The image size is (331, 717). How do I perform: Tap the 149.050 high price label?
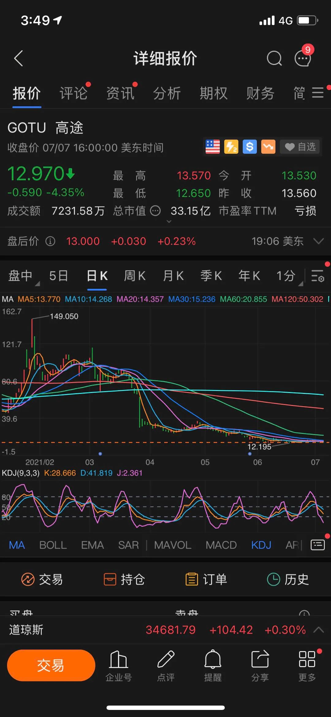click(64, 316)
